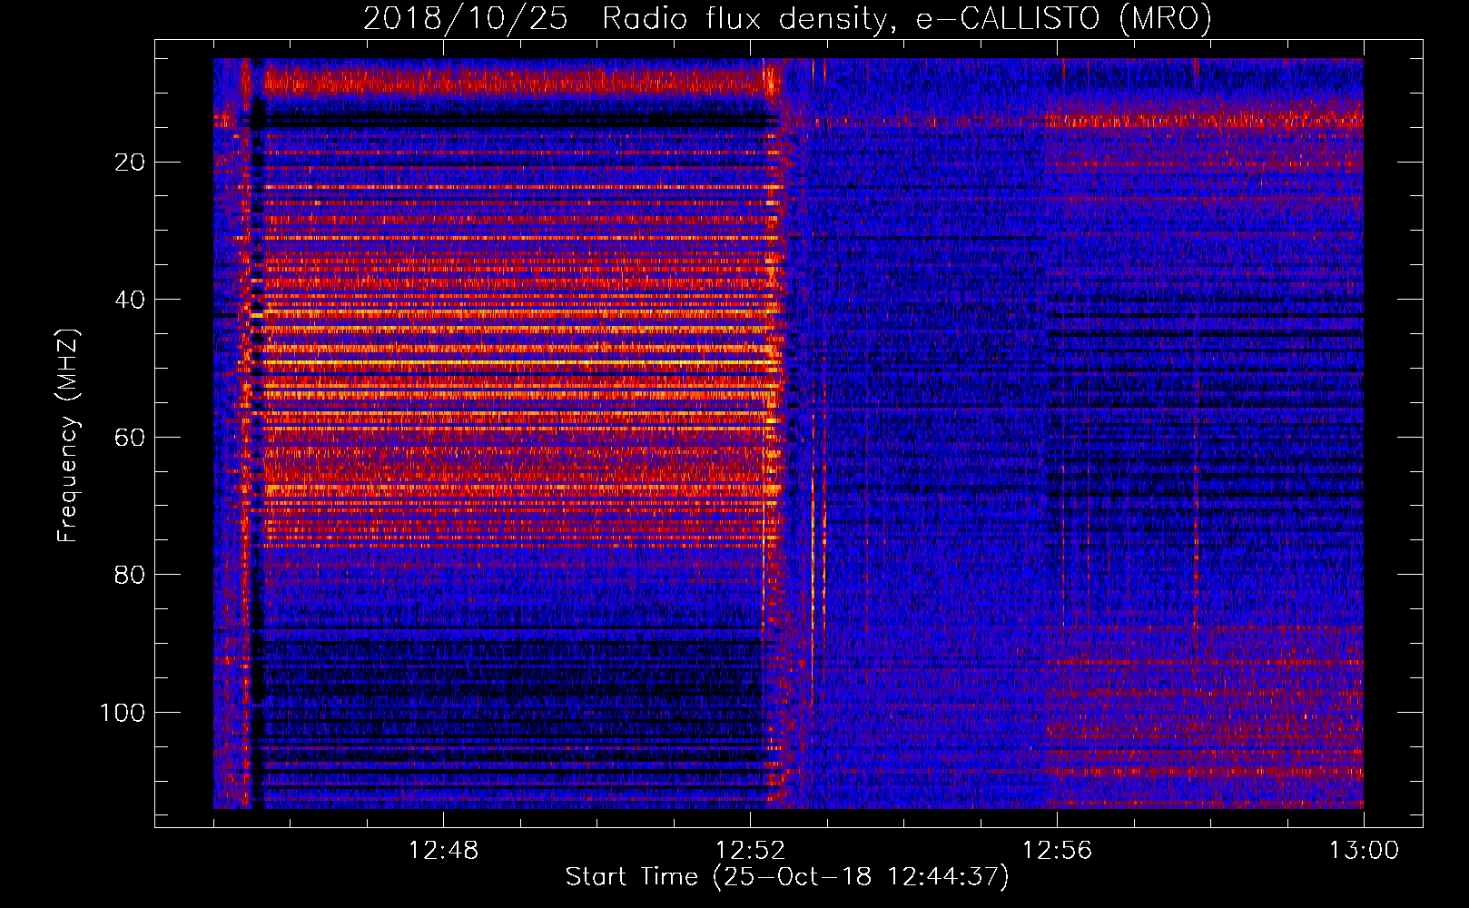Click the '12:48' time tick label
The height and width of the screenshot is (908, 1469).
(x=443, y=851)
